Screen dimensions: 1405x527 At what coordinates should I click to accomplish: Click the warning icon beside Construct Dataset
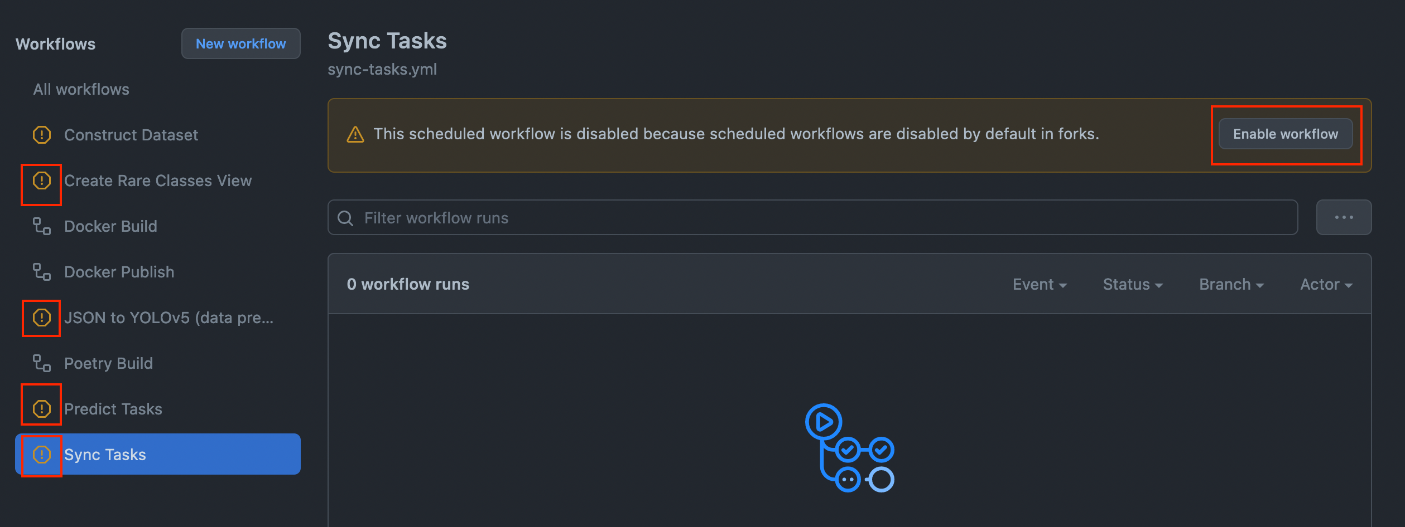pos(42,135)
